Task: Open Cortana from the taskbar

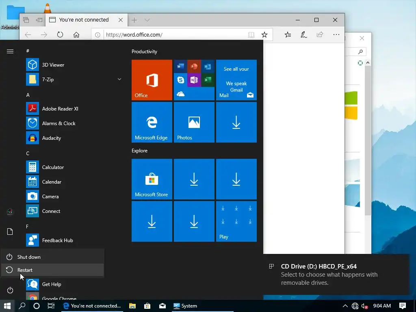Action: (x=37, y=306)
